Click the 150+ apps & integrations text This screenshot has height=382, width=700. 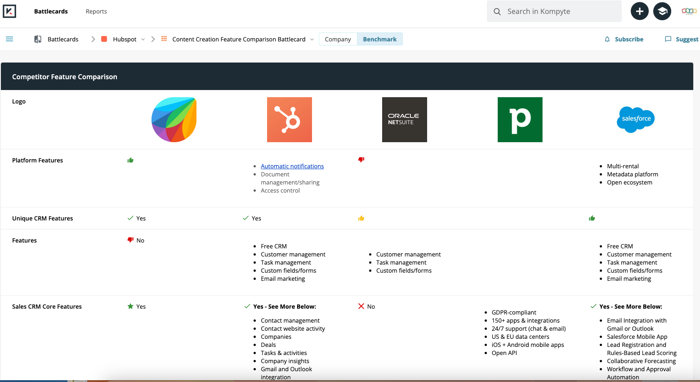click(x=526, y=320)
